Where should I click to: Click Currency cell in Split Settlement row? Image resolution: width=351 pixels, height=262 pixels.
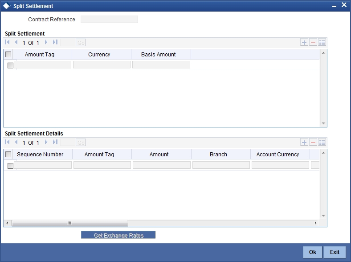[x=102, y=65]
